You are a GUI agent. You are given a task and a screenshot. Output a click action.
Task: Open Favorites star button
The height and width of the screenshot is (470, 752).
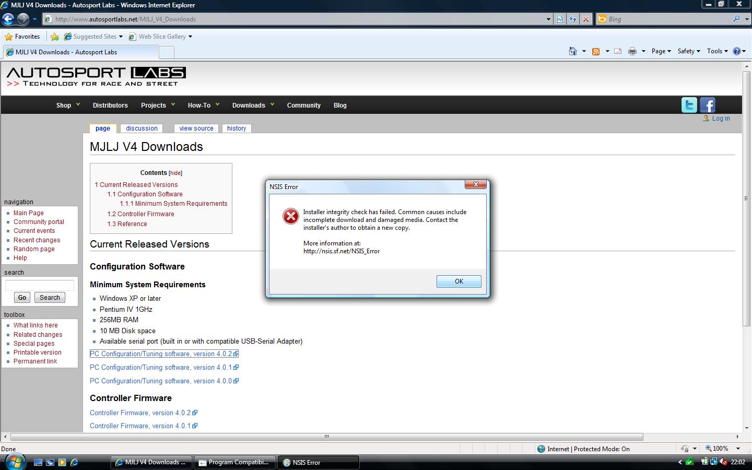pyautogui.click(x=22, y=37)
